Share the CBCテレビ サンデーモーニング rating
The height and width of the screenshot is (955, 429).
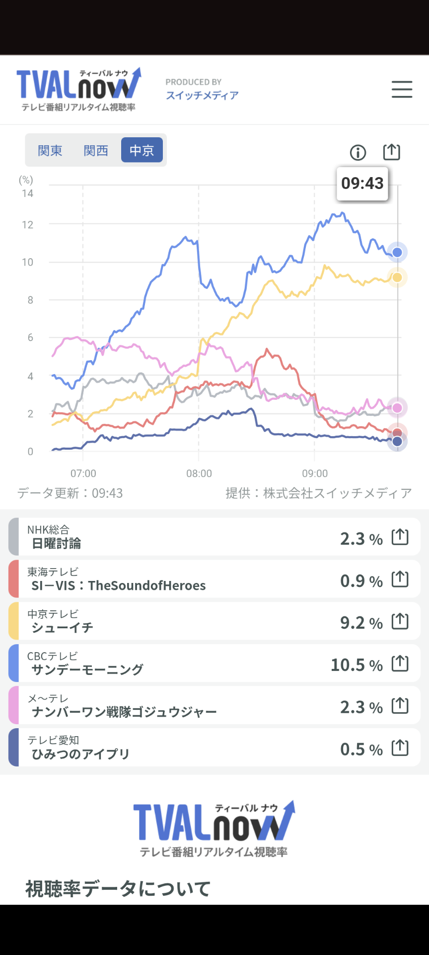coord(400,664)
